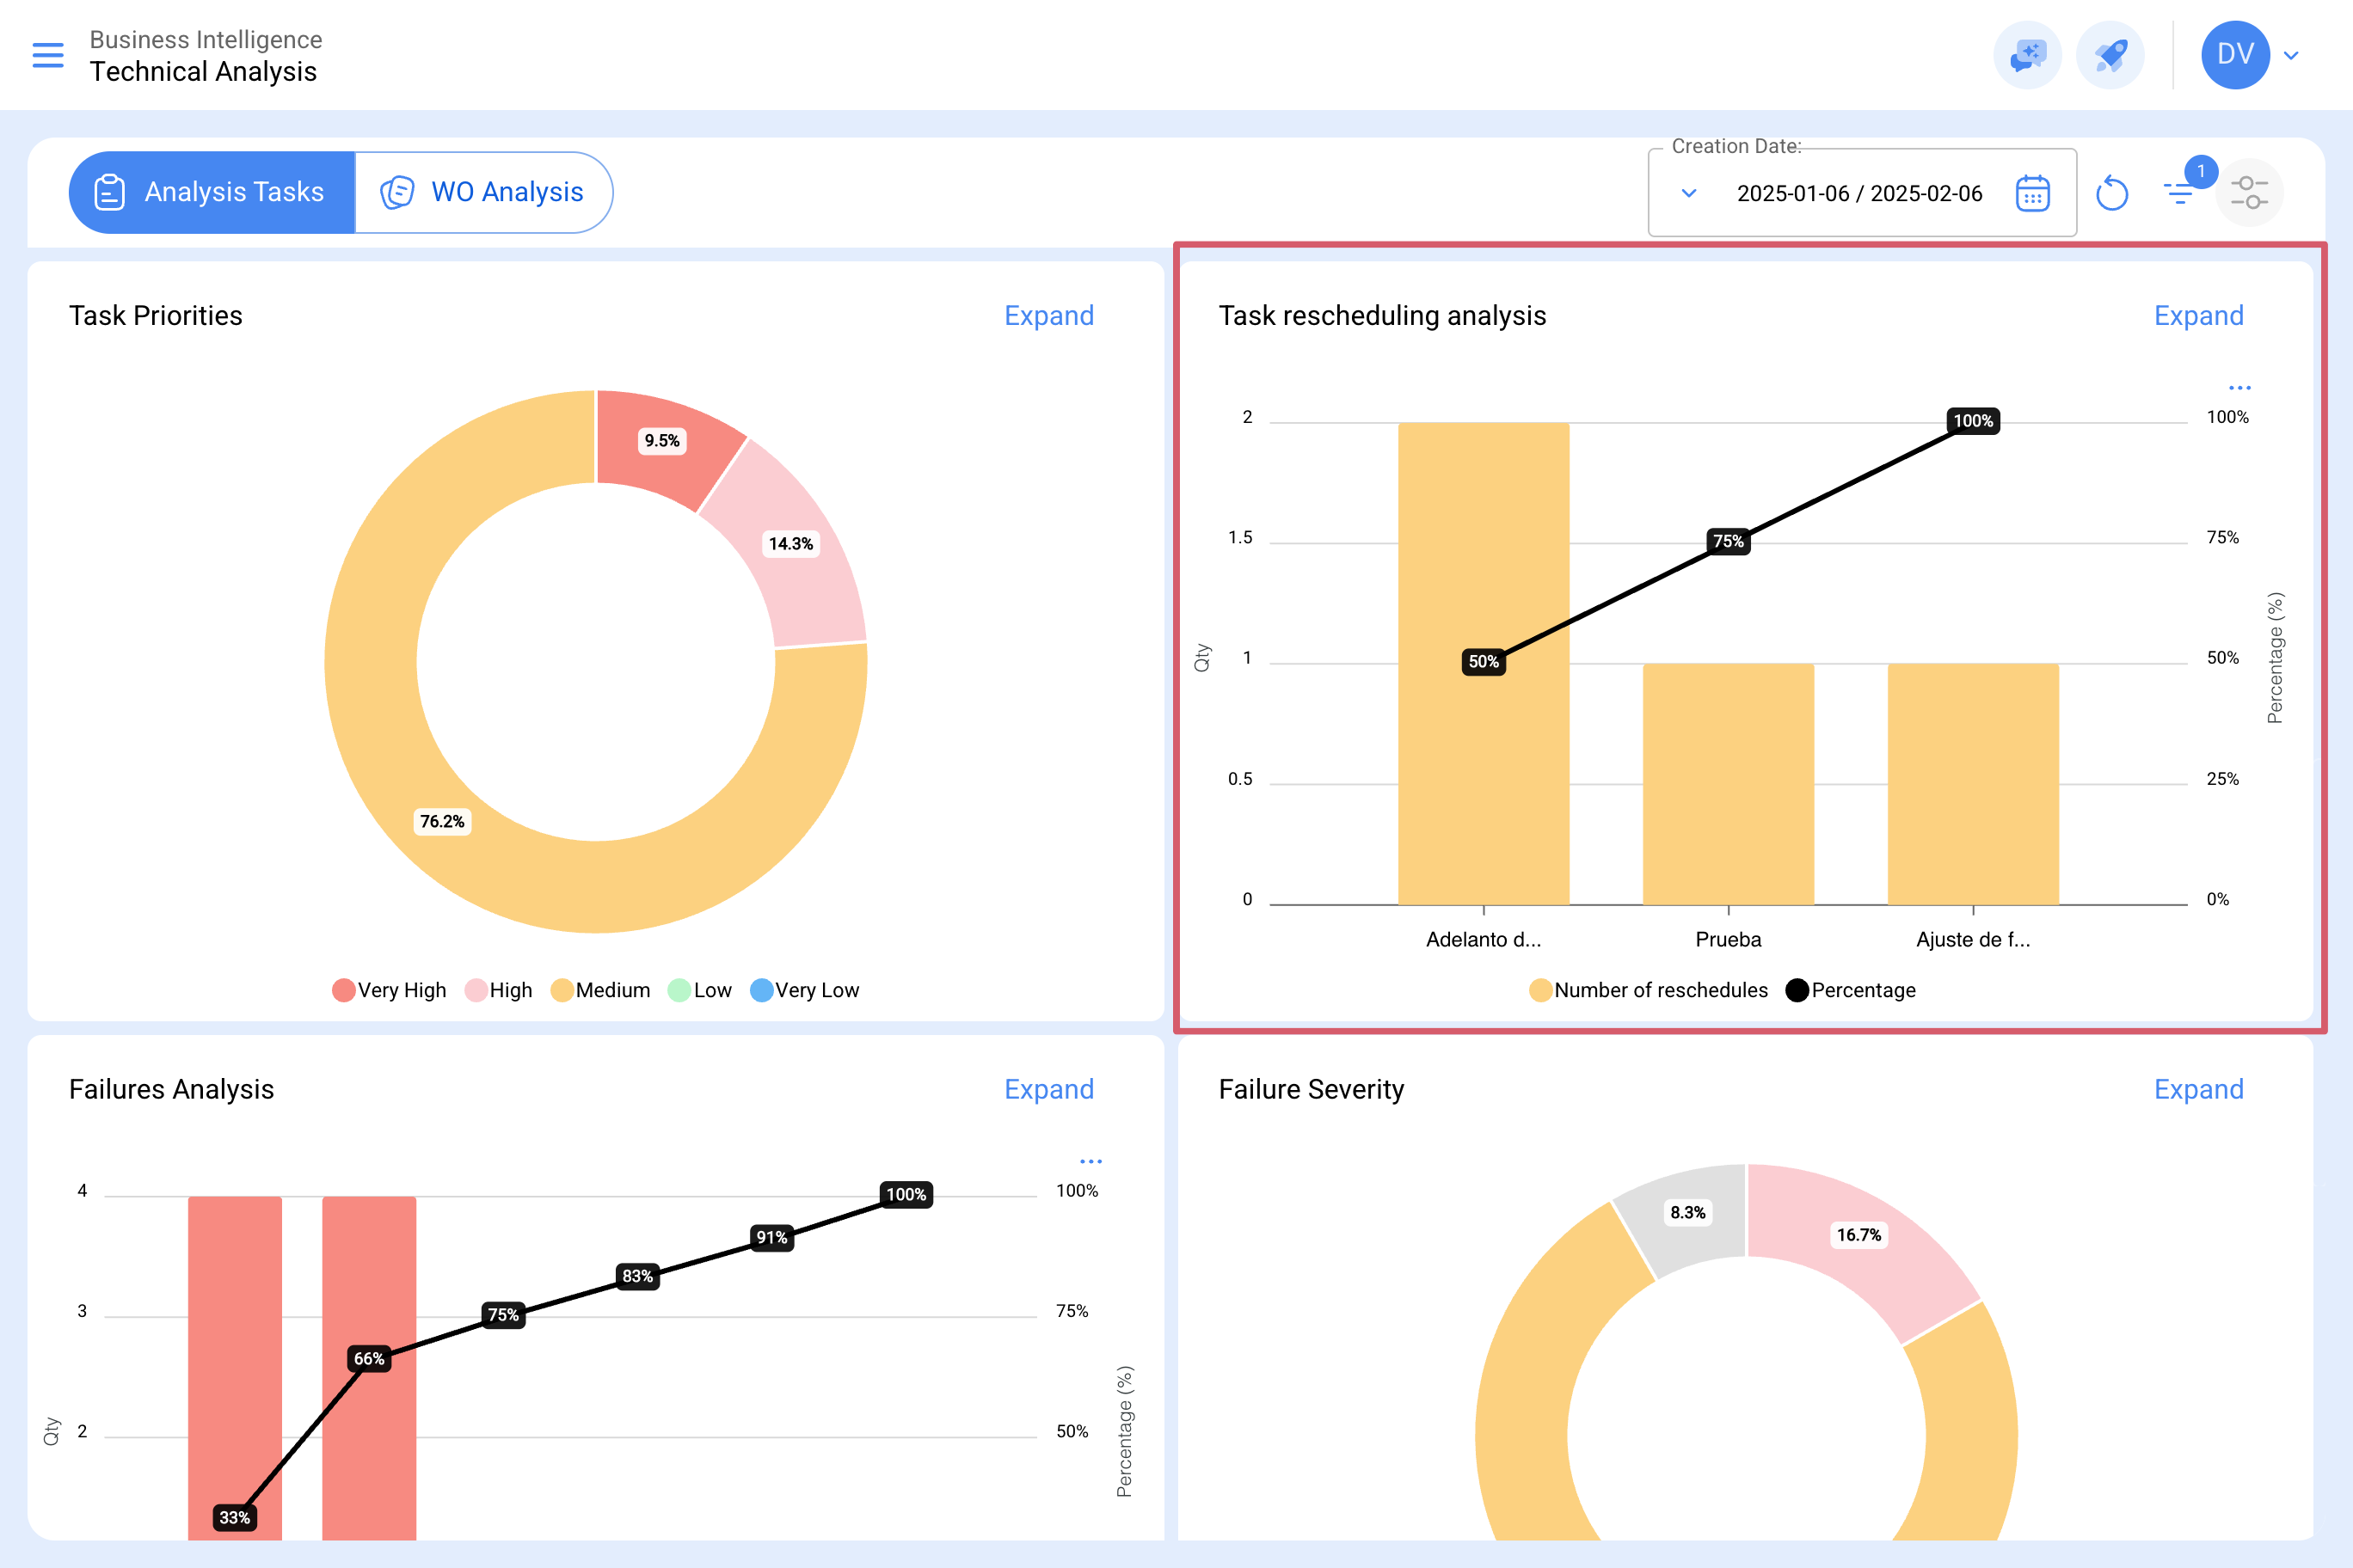The height and width of the screenshot is (1568, 2353).
Task: Expand the Failure Severity chart
Action: pyautogui.click(x=2198, y=1089)
